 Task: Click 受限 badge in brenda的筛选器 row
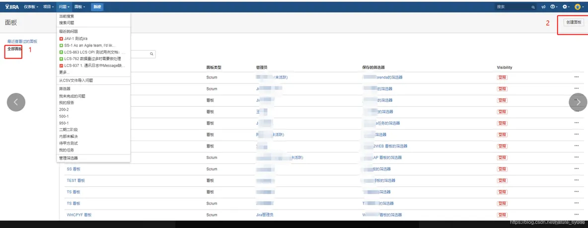502,77
